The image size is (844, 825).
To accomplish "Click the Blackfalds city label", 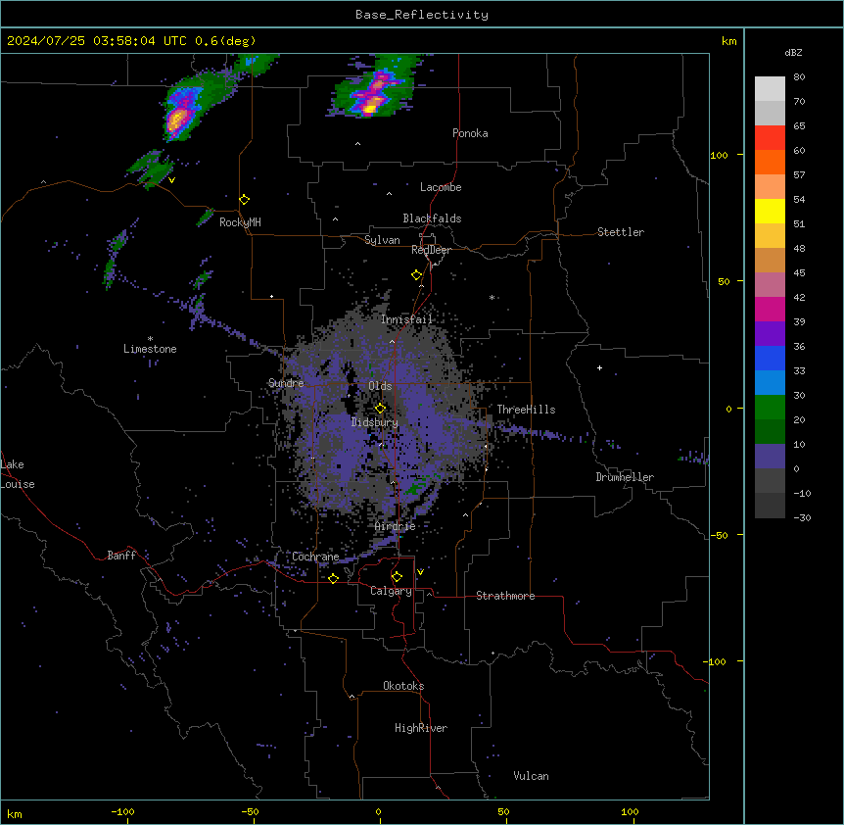I will pyautogui.click(x=432, y=218).
